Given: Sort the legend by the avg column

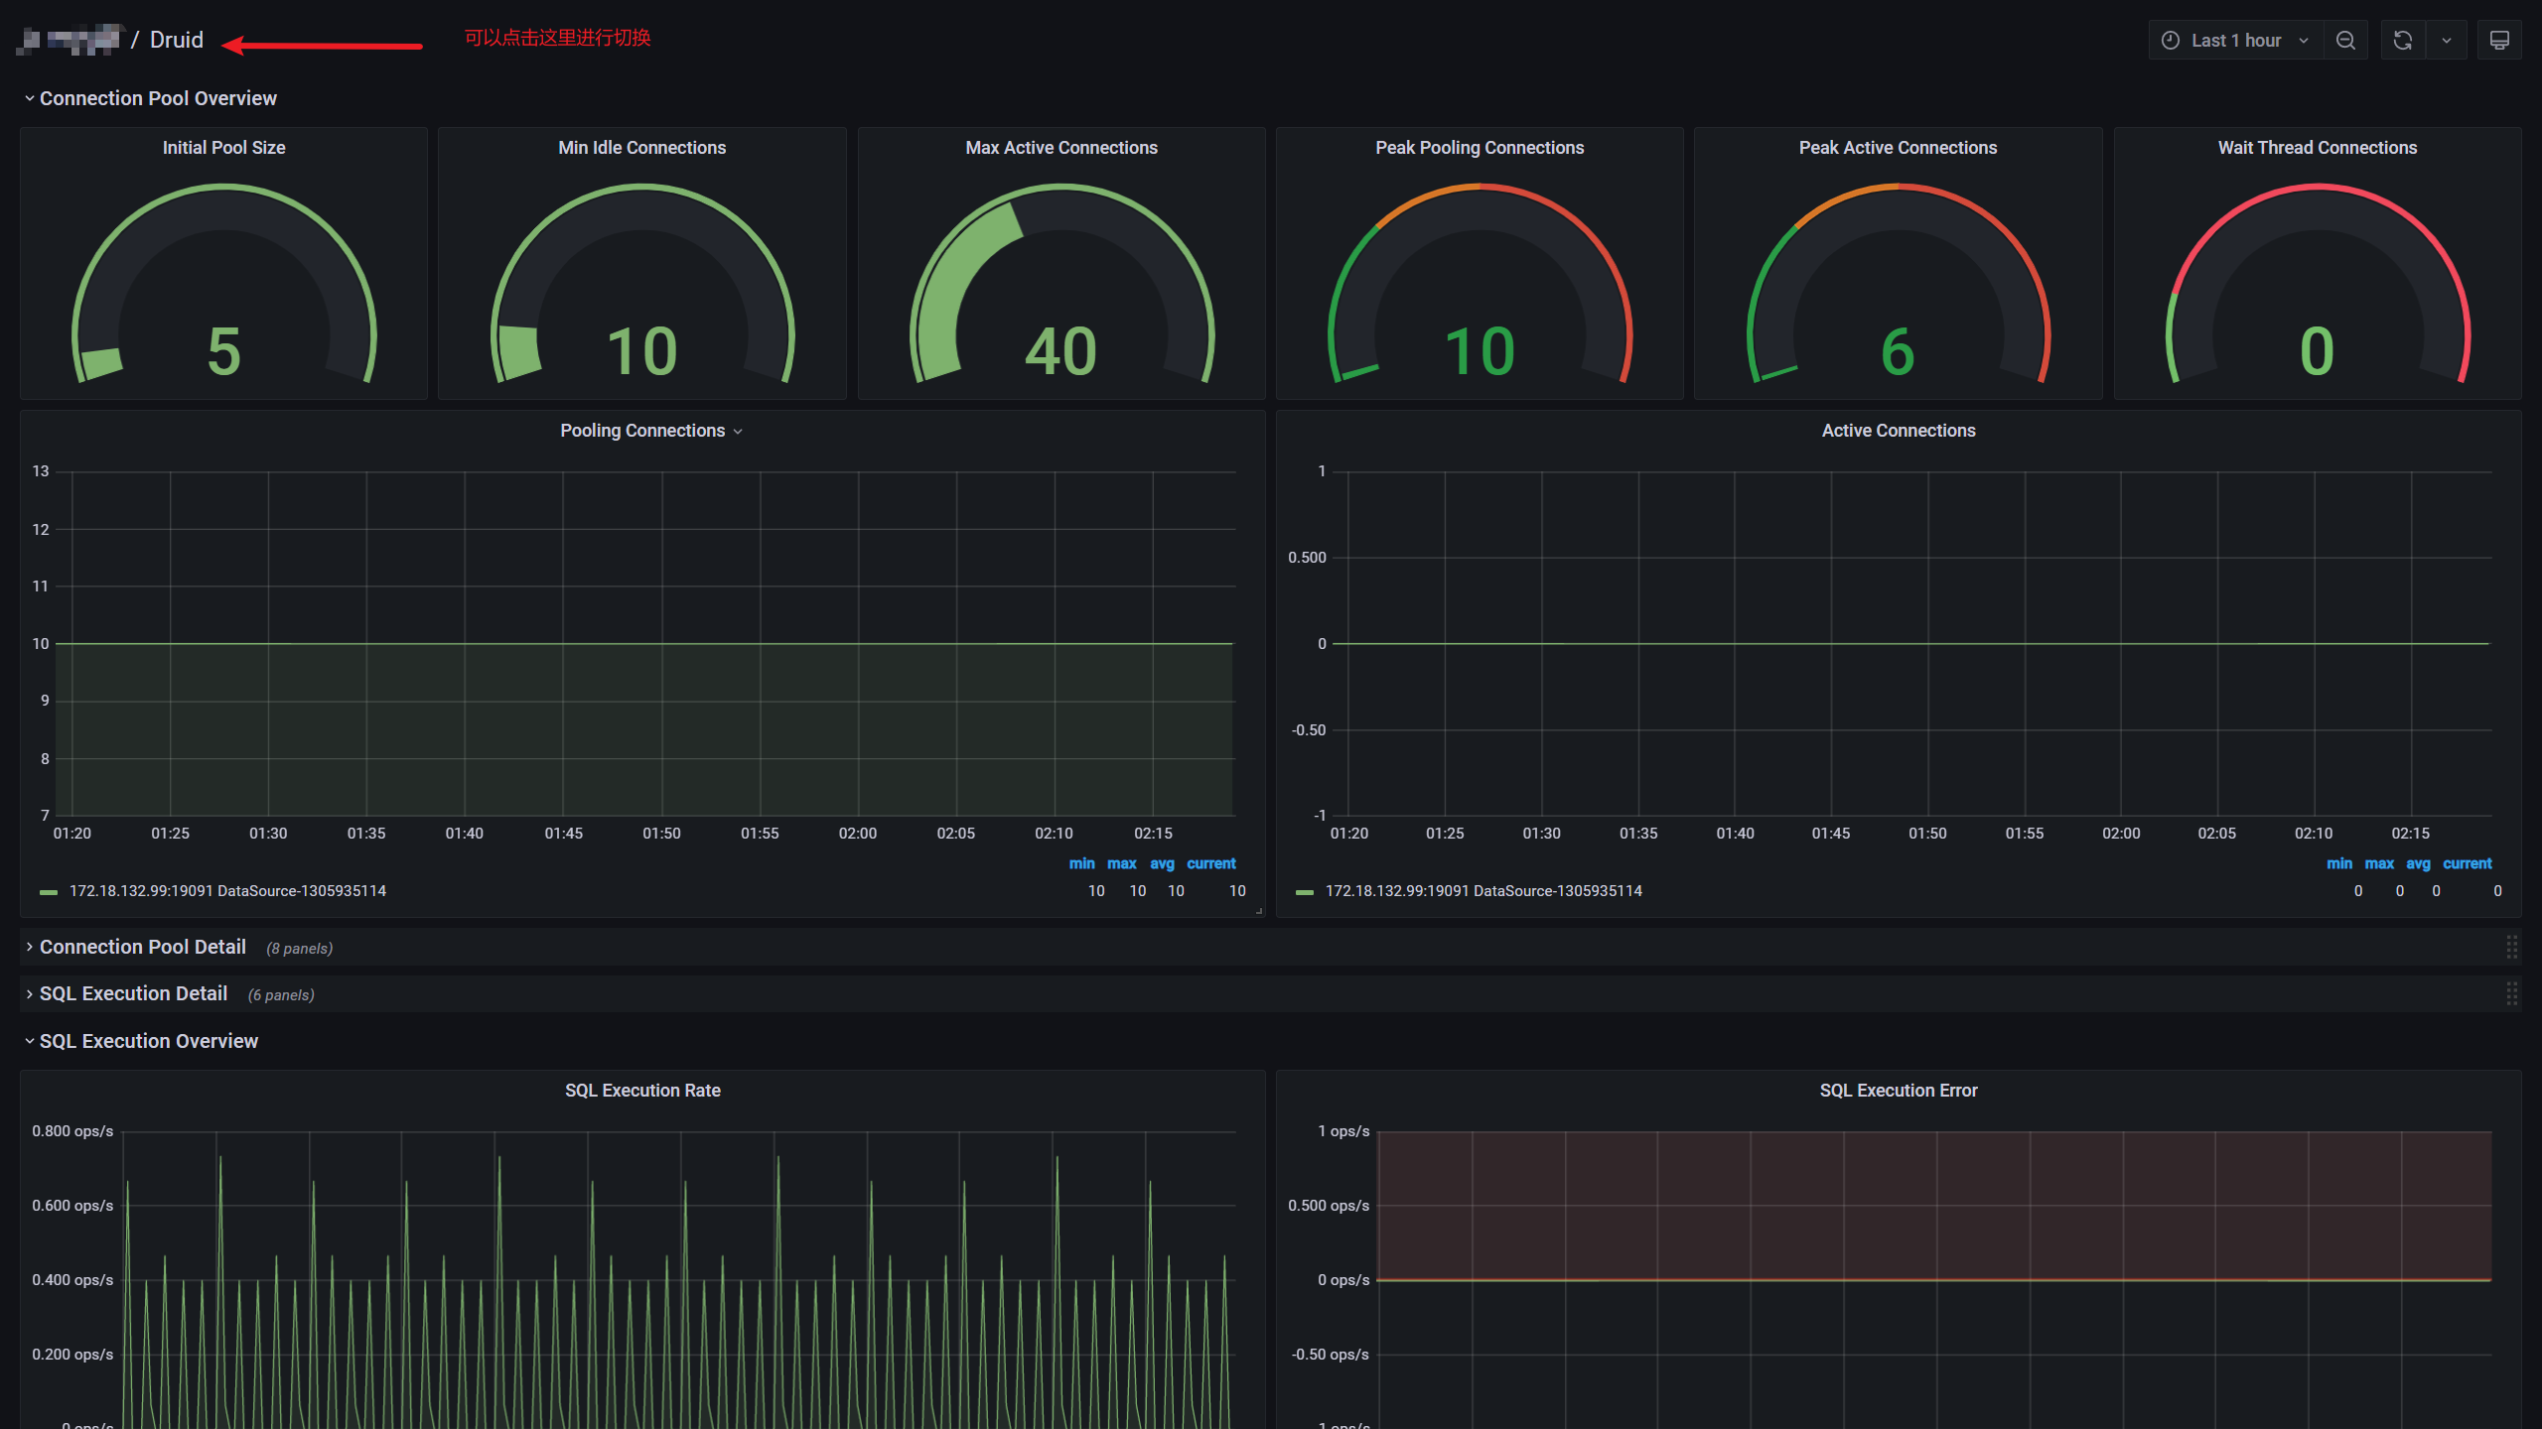Looking at the screenshot, I should [x=1162, y=863].
